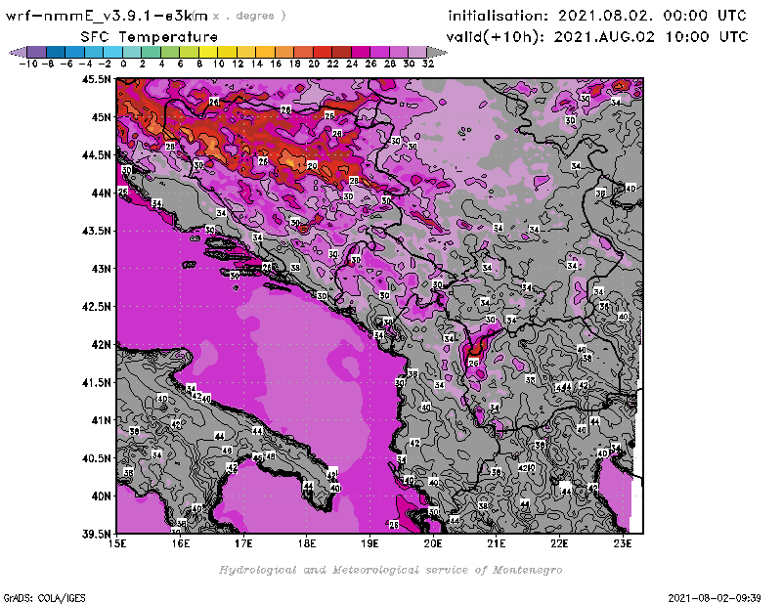Click the '20E' longitude label

click(x=433, y=543)
